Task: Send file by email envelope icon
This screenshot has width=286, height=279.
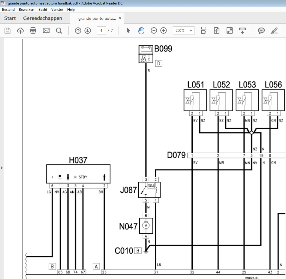Action: [46, 31]
